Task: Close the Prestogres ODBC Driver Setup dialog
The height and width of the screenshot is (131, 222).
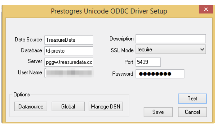Action: pyautogui.click(x=206, y=9)
